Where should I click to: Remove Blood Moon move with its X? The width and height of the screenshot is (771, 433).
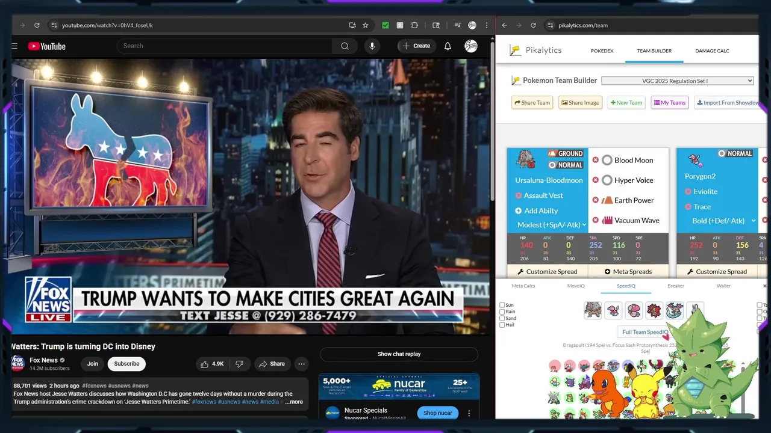point(596,160)
